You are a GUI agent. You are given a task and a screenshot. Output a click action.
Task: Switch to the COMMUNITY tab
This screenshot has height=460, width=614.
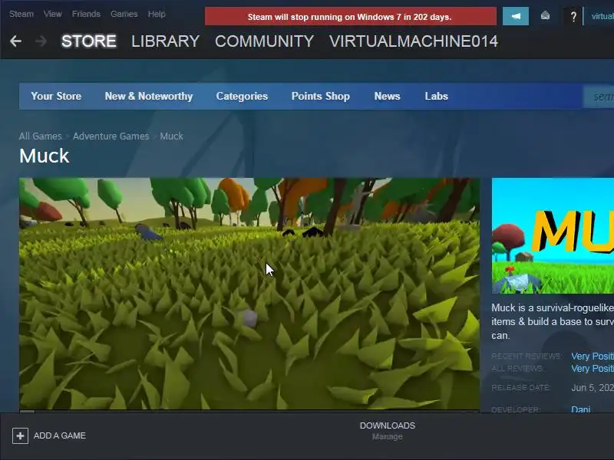click(x=264, y=41)
